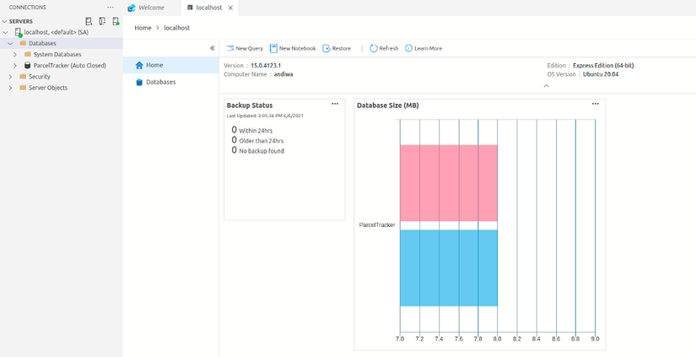Open Backup Status widget options menu
Screen dimensions: 696x357
click(335, 104)
